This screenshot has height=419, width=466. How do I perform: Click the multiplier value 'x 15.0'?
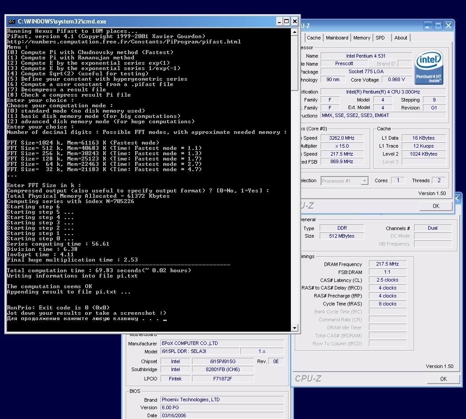pos(342,146)
